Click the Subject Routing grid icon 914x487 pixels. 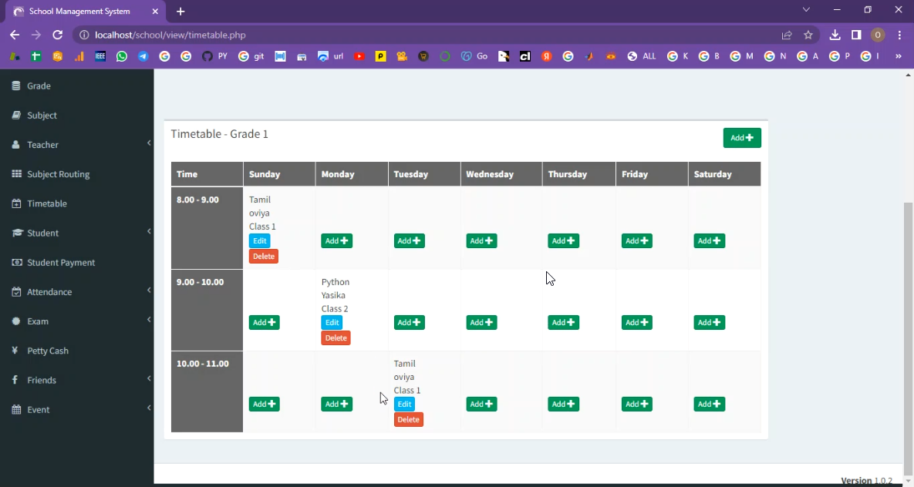[16, 174]
